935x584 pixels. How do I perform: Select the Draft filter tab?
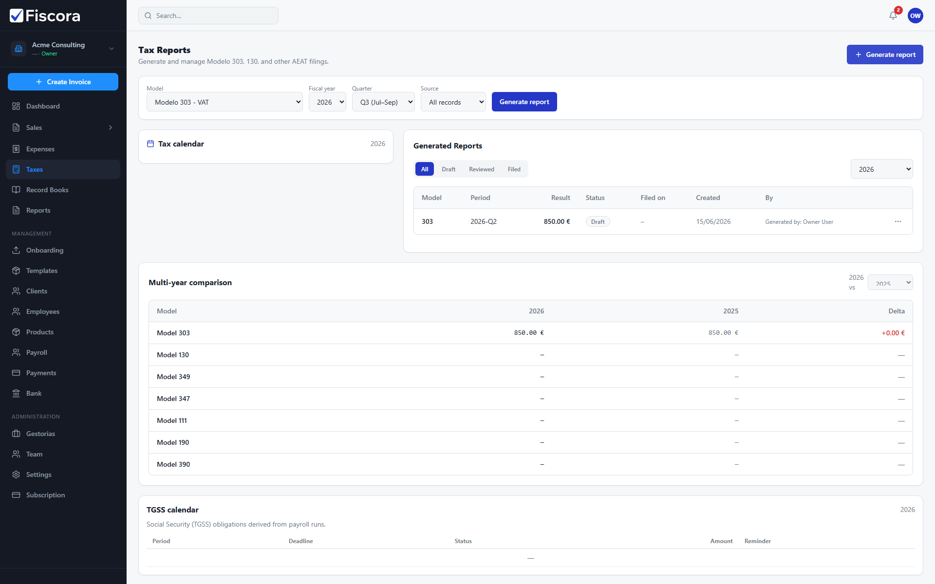point(449,169)
